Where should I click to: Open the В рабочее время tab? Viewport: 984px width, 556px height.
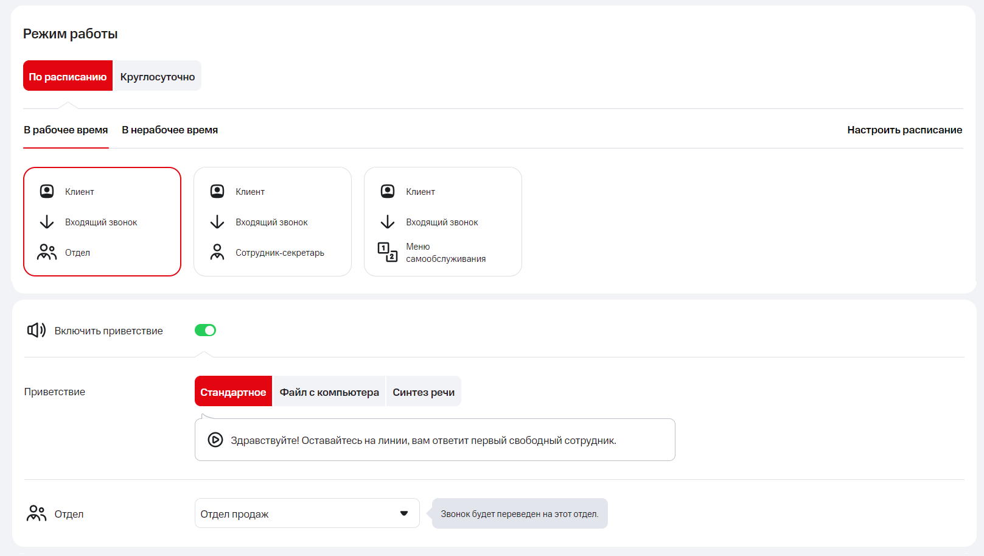[x=66, y=130]
